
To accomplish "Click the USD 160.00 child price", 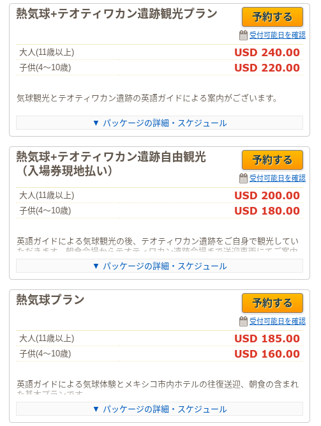I will tap(267, 354).
